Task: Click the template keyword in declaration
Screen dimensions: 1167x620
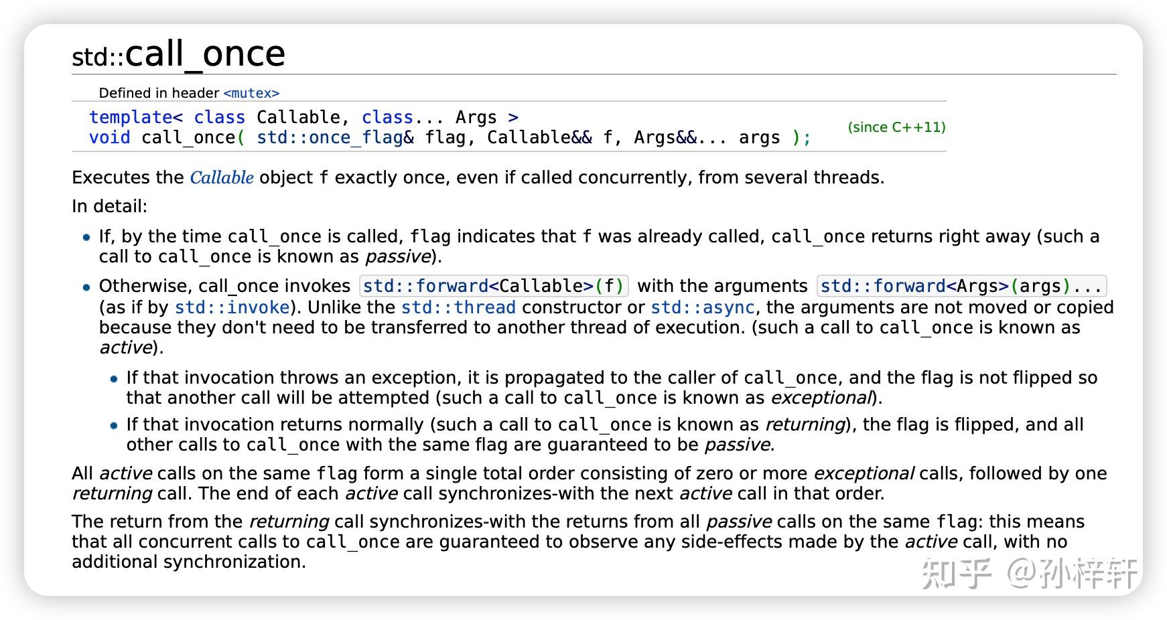Action: [131, 117]
